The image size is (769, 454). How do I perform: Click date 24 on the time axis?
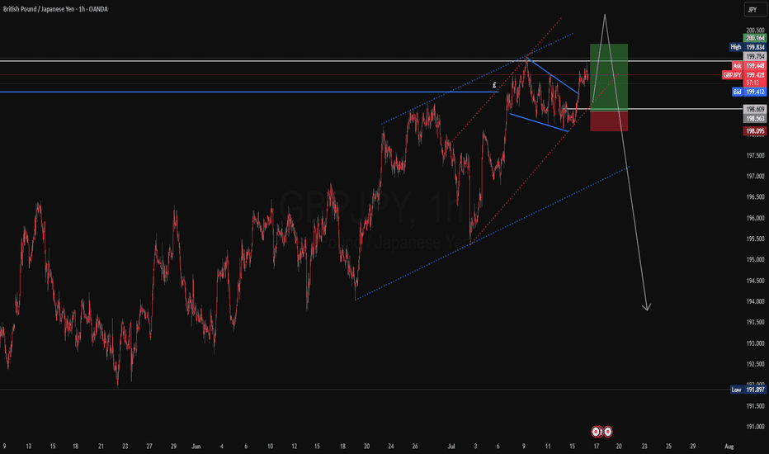(391, 446)
